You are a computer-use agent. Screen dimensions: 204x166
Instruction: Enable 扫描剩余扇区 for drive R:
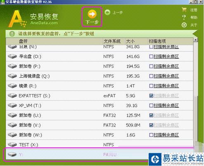click(x=151, y=86)
